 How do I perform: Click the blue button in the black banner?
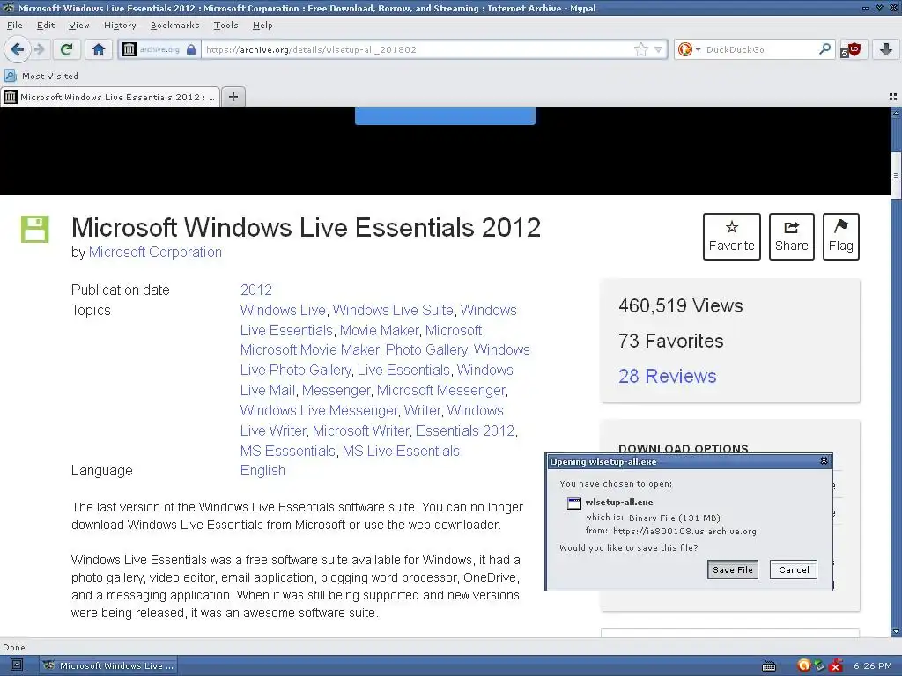pos(445,115)
